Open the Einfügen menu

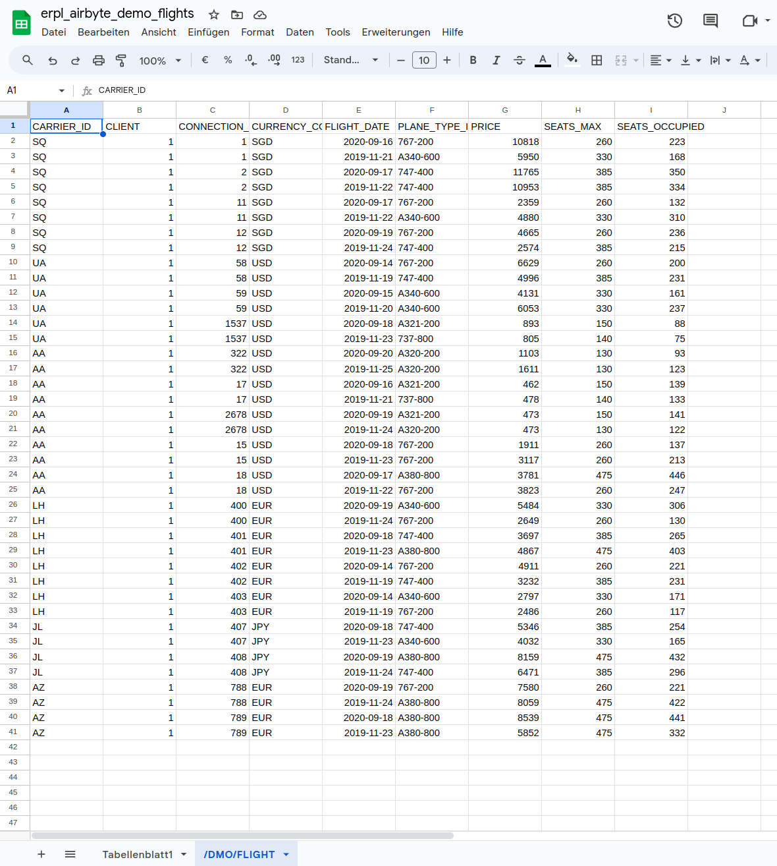click(x=209, y=32)
